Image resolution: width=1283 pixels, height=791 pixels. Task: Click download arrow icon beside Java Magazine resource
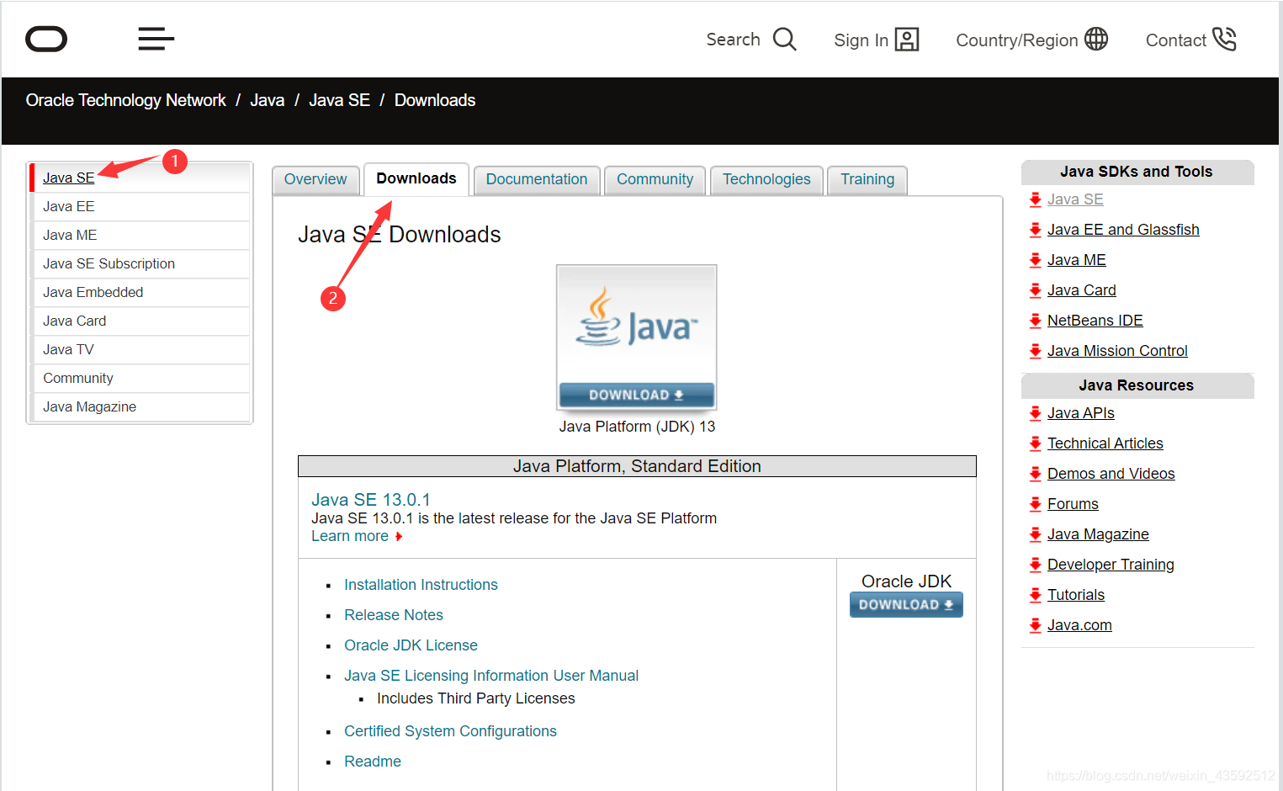click(1035, 534)
